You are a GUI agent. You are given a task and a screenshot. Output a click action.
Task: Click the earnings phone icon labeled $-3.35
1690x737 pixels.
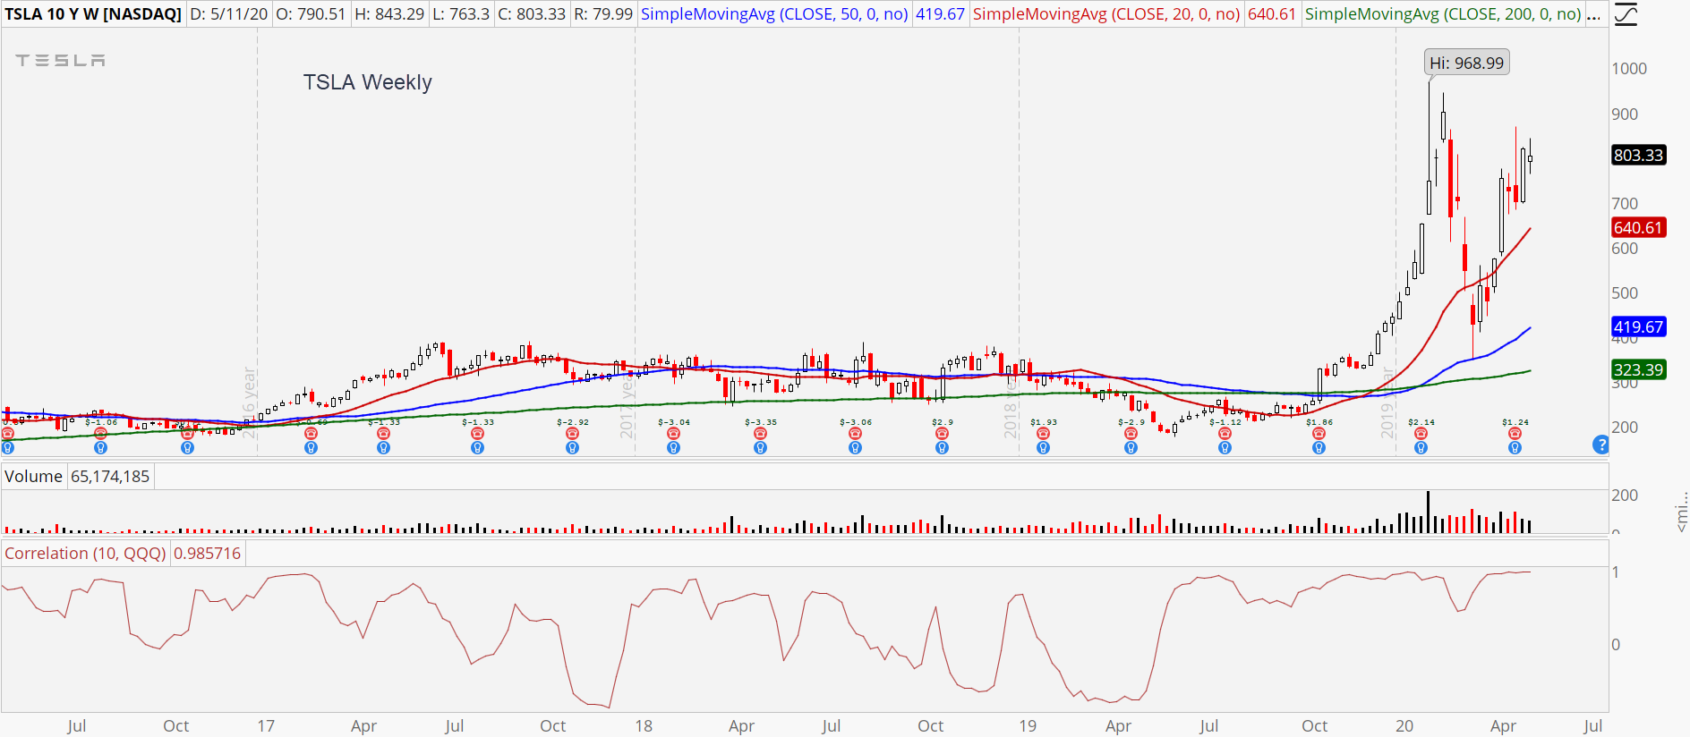760,434
